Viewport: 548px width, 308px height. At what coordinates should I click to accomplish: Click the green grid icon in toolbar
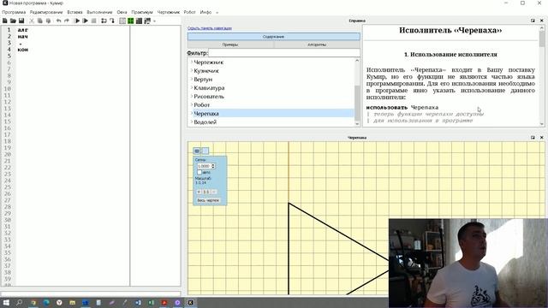(131, 21)
